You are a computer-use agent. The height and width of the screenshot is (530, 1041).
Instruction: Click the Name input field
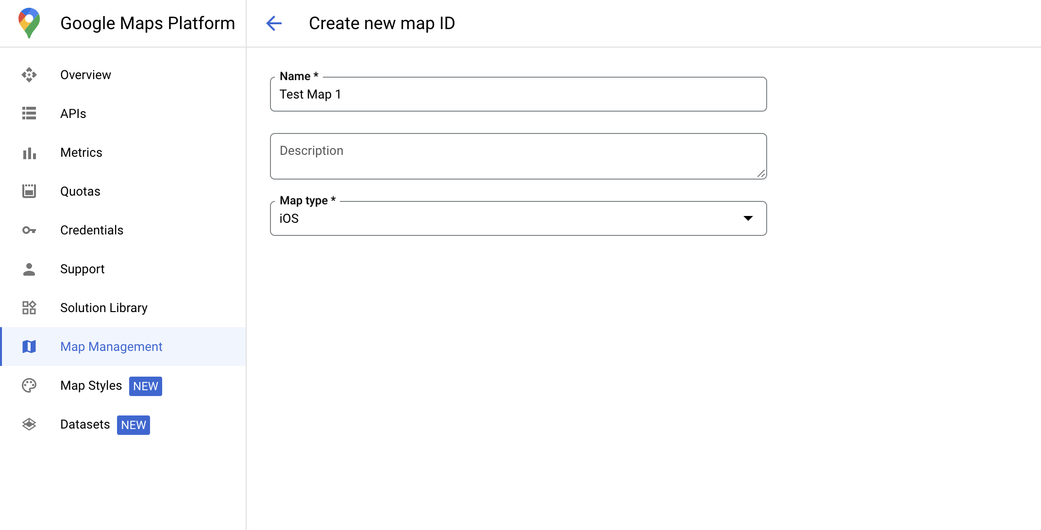[x=519, y=94]
